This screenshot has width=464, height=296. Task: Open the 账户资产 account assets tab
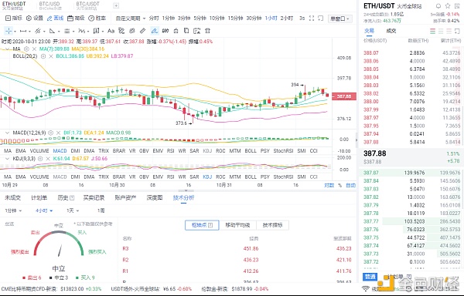coord(125,197)
